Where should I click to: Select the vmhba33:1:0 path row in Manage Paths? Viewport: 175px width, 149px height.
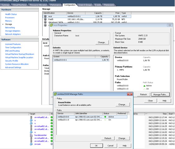pyautogui.click(x=92, y=120)
